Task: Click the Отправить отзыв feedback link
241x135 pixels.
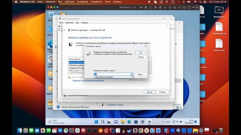Action: click(x=115, y=105)
